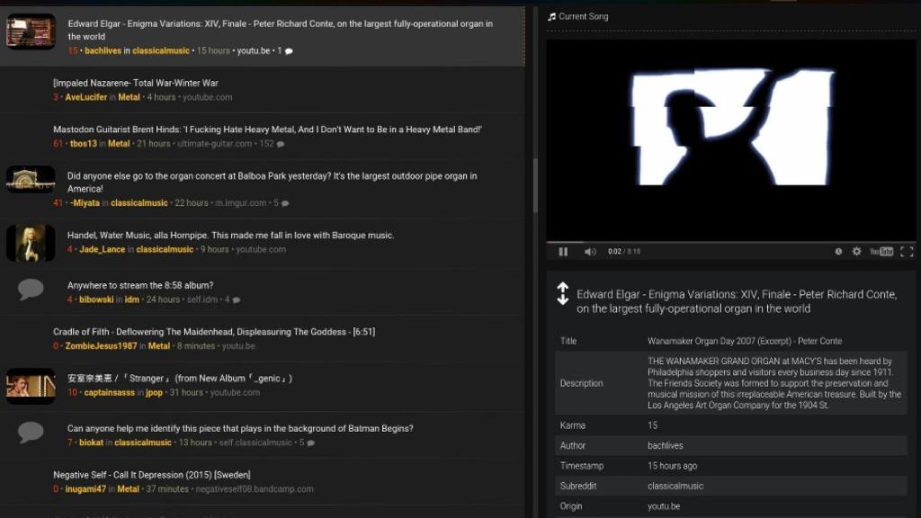The width and height of the screenshot is (921, 518).
Task: Click the Watch Later clock icon
Action: coord(839,250)
